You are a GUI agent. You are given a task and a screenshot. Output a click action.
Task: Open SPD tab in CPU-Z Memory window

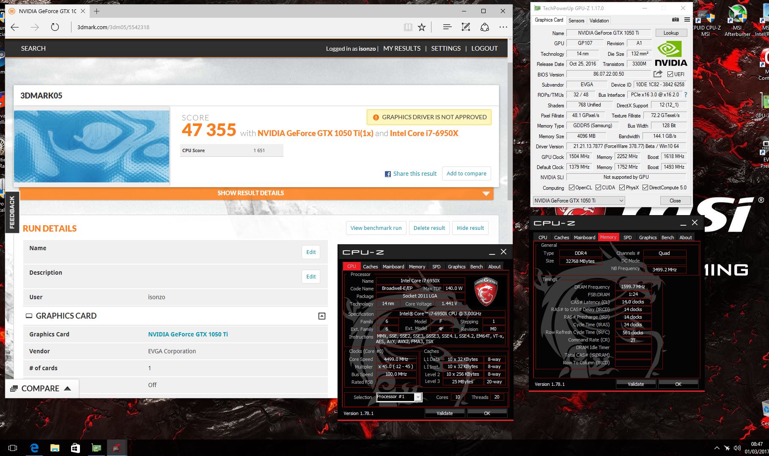pos(627,238)
